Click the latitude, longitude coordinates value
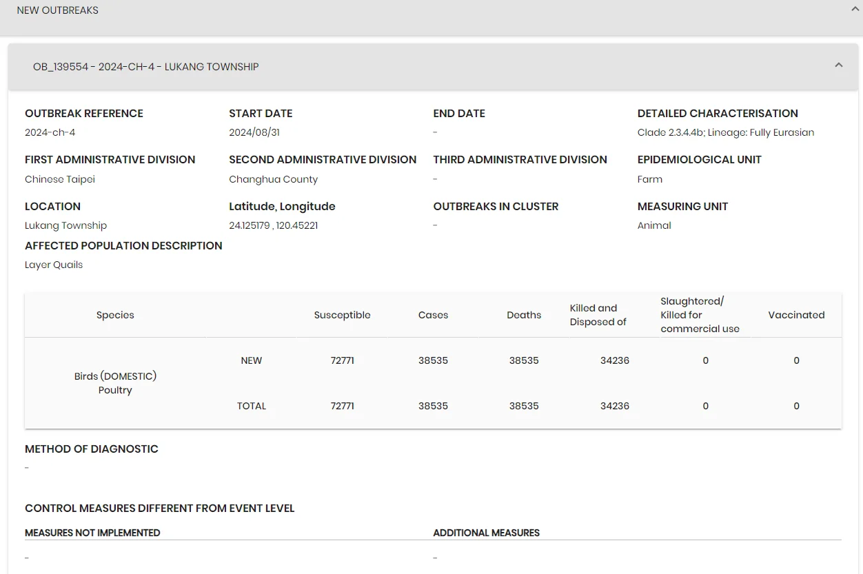The width and height of the screenshot is (863, 574). (x=274, y=225)
